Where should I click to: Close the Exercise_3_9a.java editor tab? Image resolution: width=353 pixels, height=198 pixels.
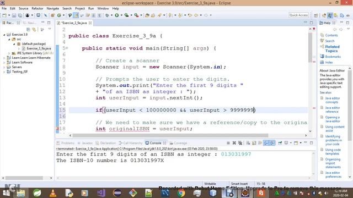point(90,23)
